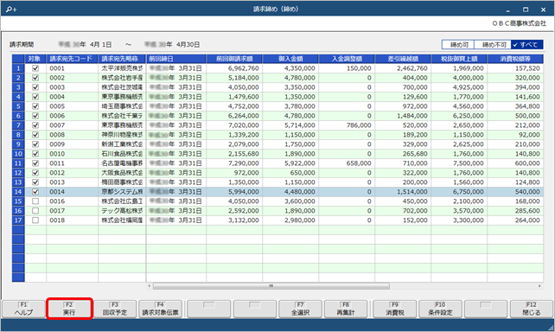Image resolution: width=555 pixels, height=332 pixels.
Task: Select the 締め不可 filter option
Action: [x=493, y=45]
